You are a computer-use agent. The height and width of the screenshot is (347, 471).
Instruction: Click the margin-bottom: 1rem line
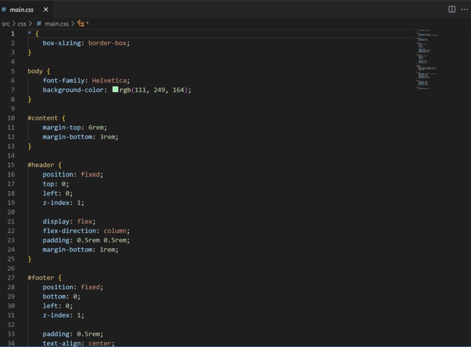[x=81, y=250]
